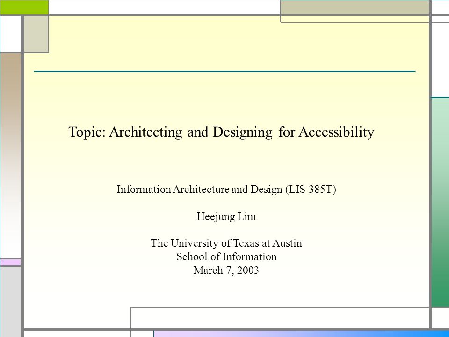Select the author name 'Heejung Lim'

[x=226, y=216]
